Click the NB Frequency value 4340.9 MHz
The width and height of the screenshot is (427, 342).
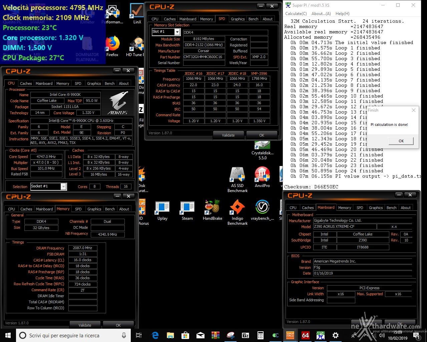[x=107, y=234]
